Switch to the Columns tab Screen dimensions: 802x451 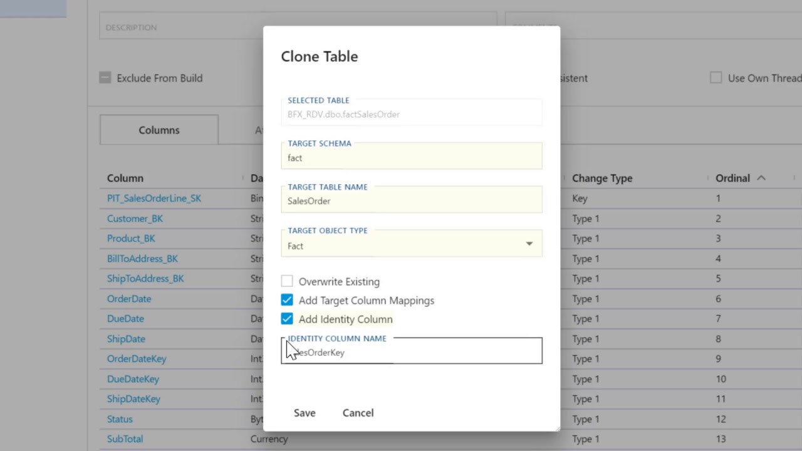[x=159, y=130]
